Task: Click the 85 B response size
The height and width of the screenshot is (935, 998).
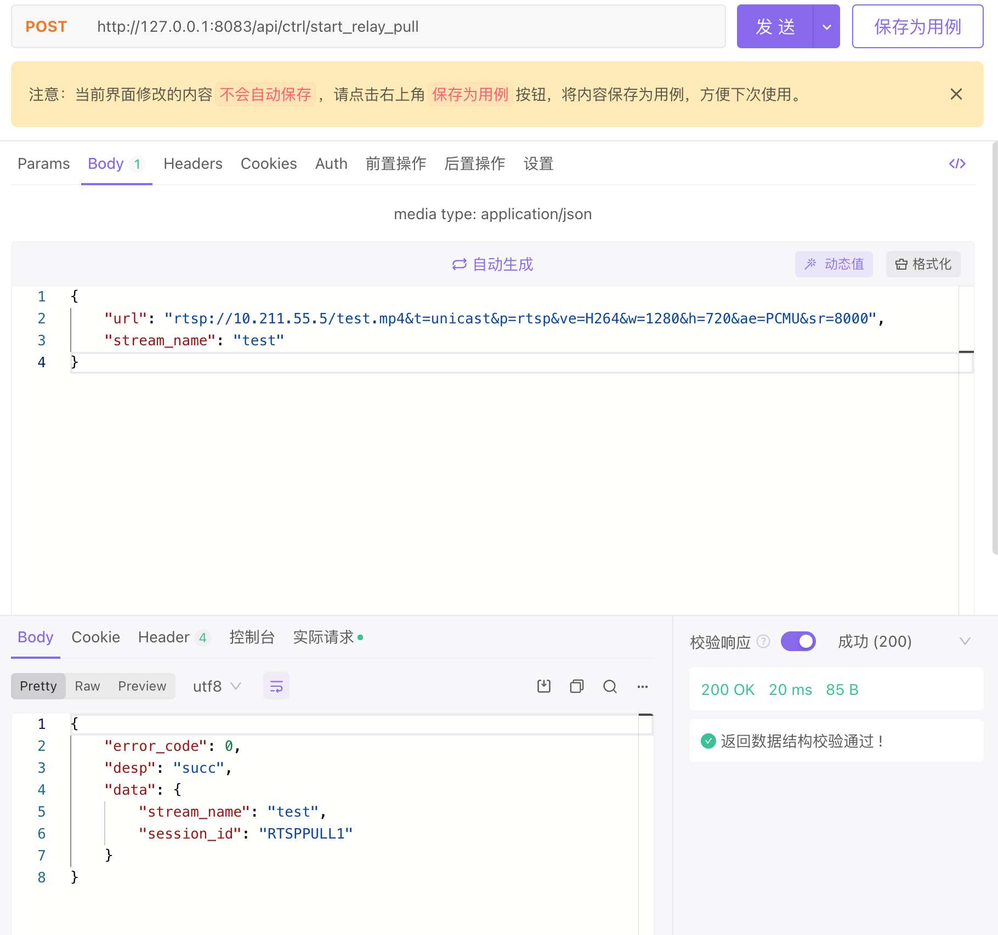Action: point(842,689)
